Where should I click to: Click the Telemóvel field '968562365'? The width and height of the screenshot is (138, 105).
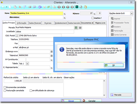point(34,55)
